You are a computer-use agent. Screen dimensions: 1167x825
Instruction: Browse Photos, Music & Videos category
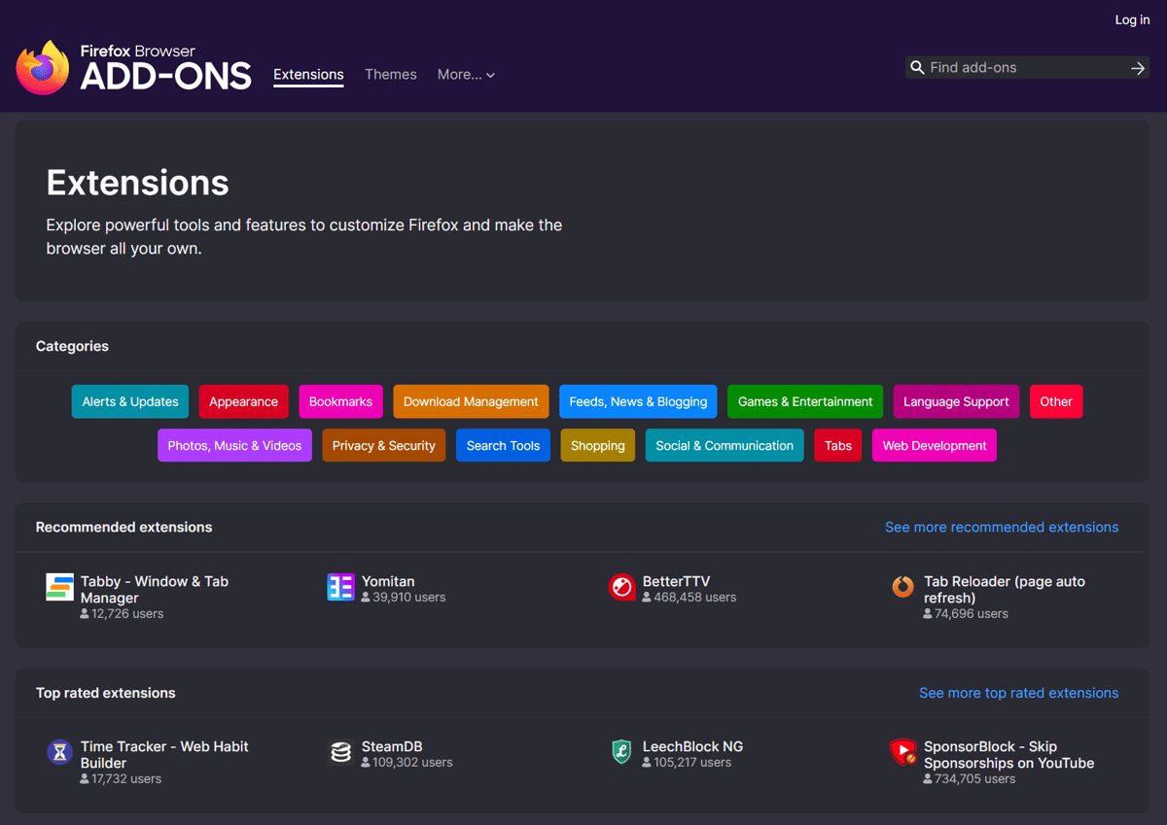234,445
